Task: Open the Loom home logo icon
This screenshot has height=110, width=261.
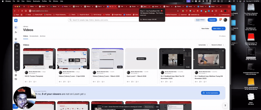Action: (16, 20)
